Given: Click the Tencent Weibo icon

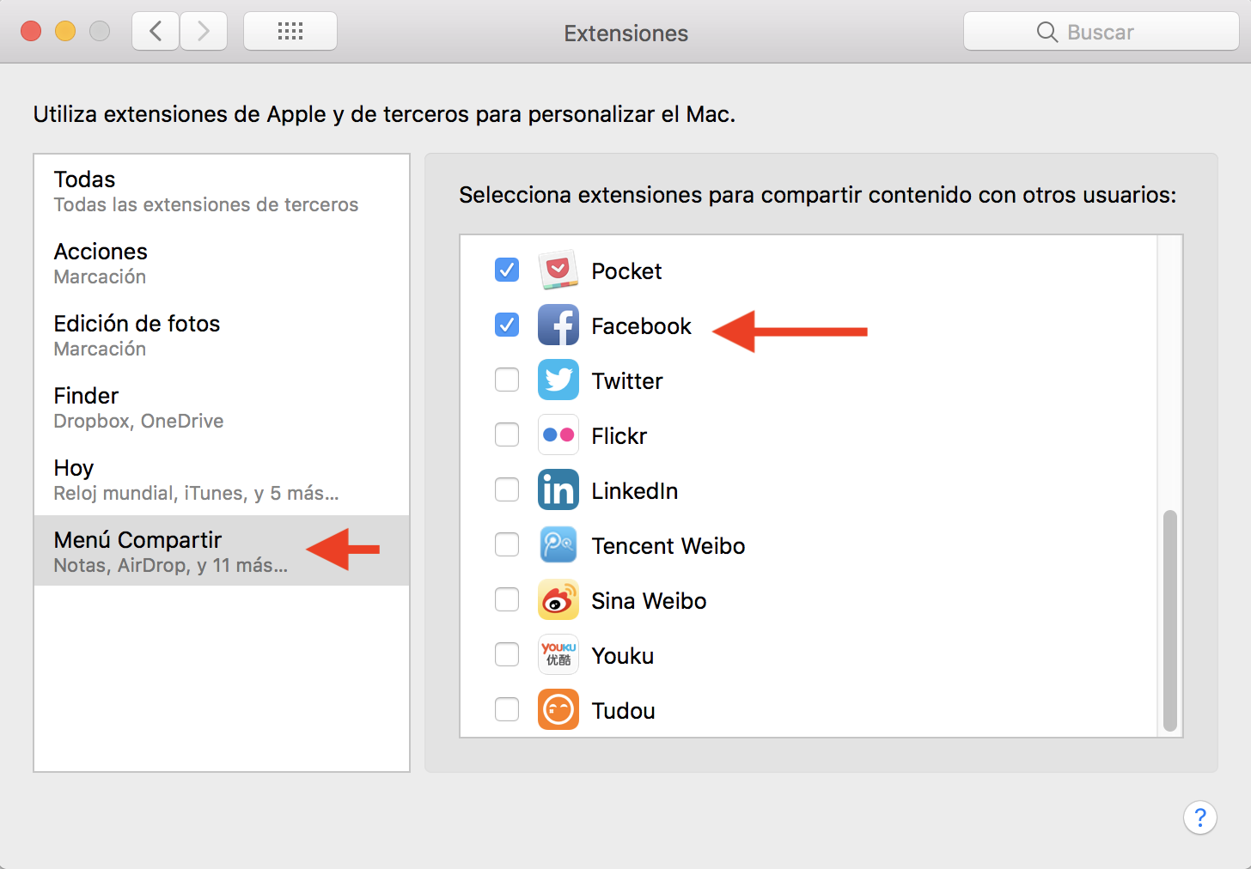Looking at the screenshot, I should click(558, 545).
